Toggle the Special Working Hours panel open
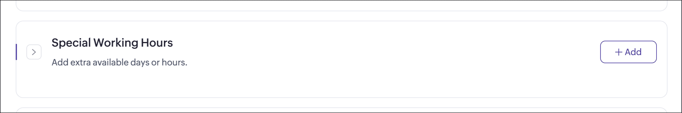Image resolution: width=682 pixels, height=113 pixels. click(34, 52)
